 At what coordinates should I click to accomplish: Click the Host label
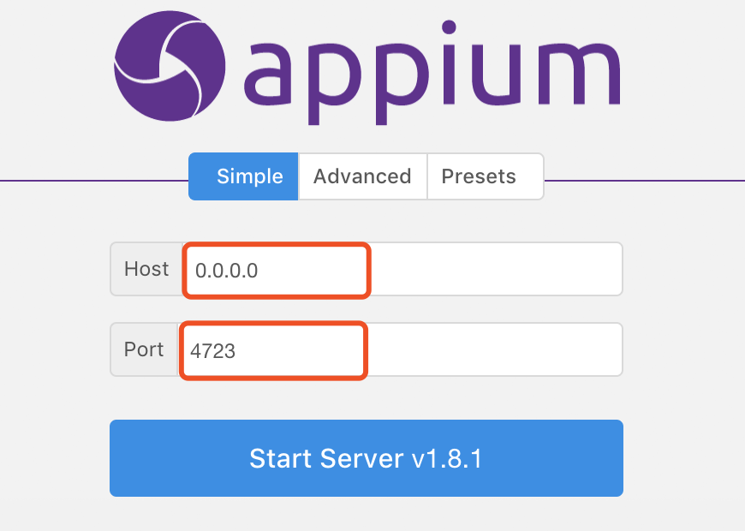click(x=146, y=269)
